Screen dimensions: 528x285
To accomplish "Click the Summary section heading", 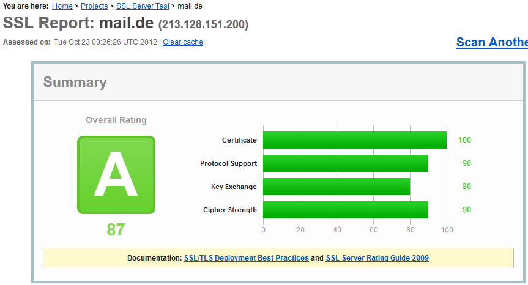I will pos(75,83).
